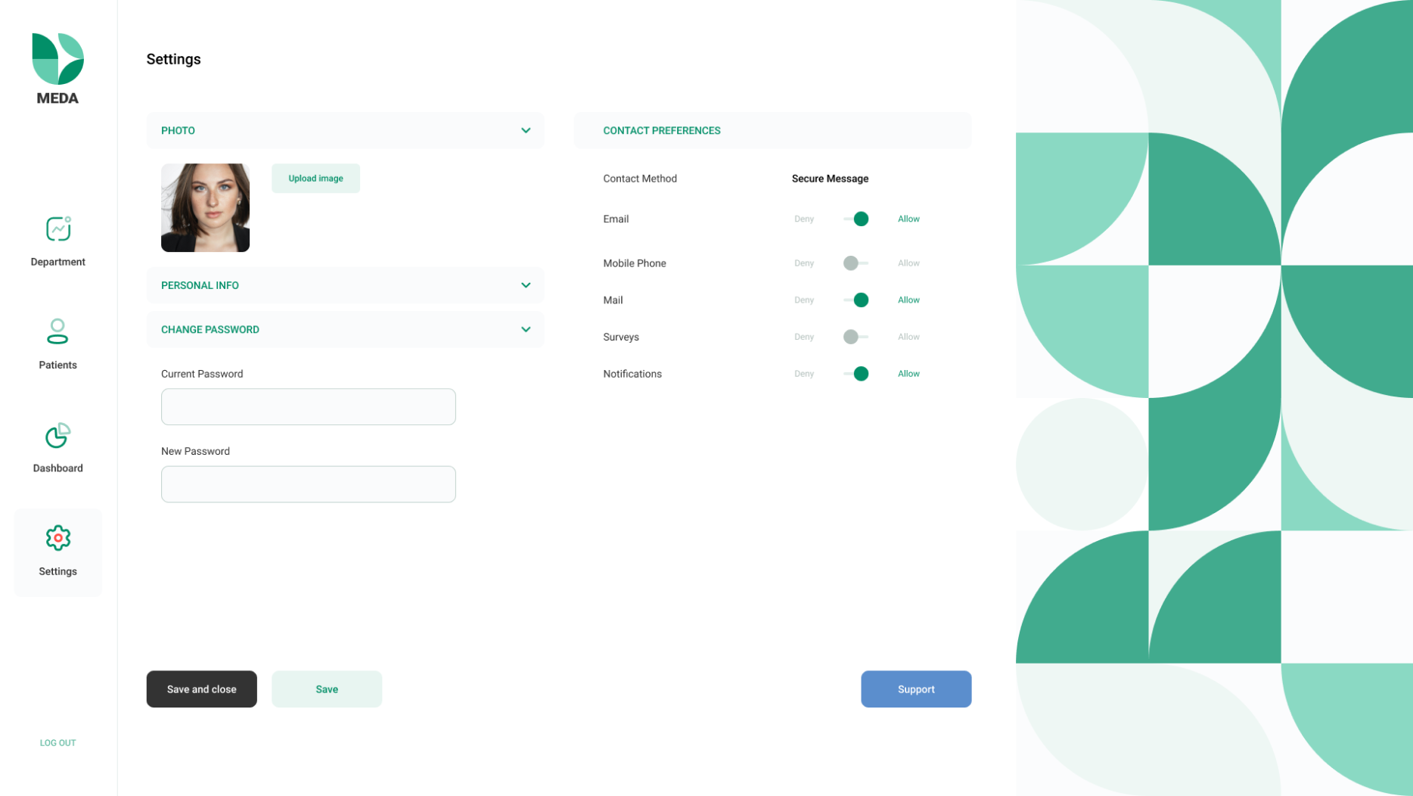
Task: Open the Patients person icon
Action: click(57, 331)
